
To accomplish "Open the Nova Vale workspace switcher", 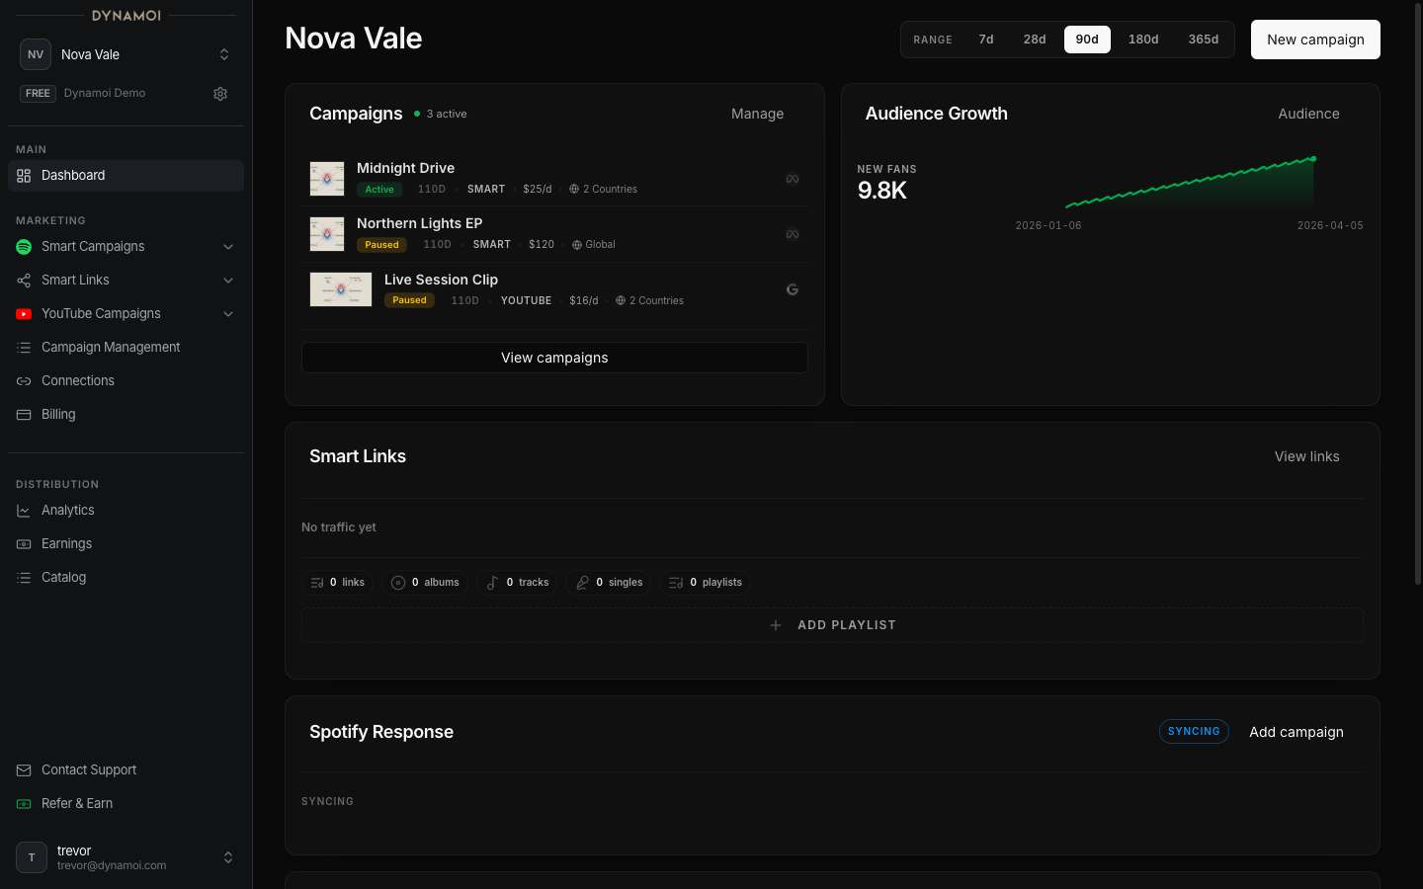I will click(x=126, y=54).
